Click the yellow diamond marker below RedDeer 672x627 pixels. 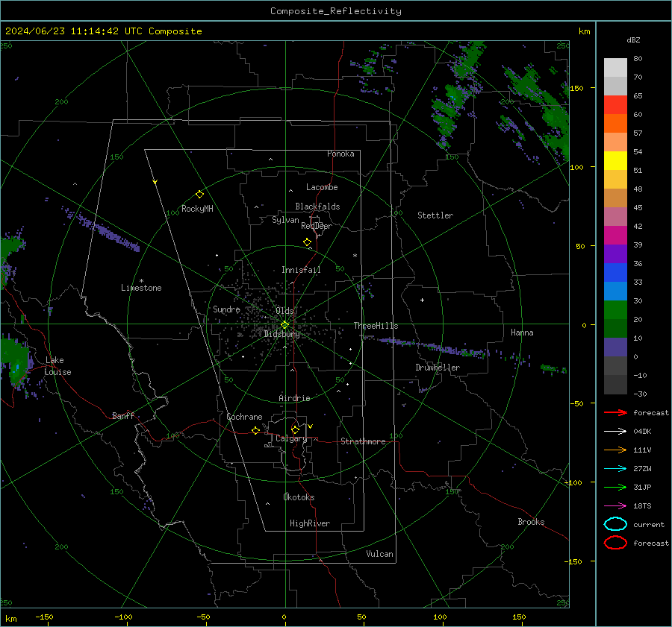tap(308, 242)
